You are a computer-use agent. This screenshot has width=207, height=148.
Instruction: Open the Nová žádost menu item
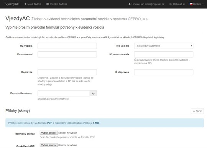click(x=33, y=4)
